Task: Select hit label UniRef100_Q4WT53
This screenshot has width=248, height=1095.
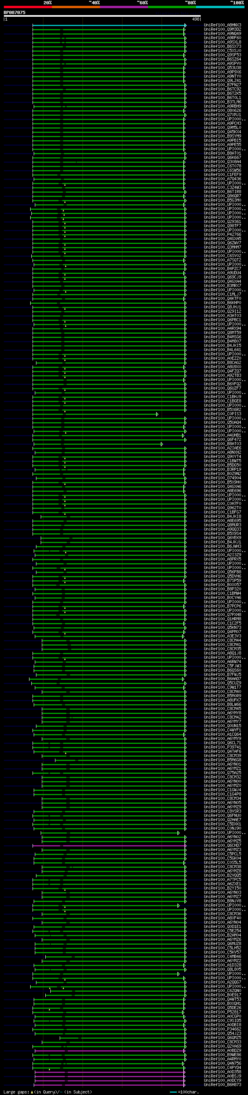Action: (x=222, y=999)
